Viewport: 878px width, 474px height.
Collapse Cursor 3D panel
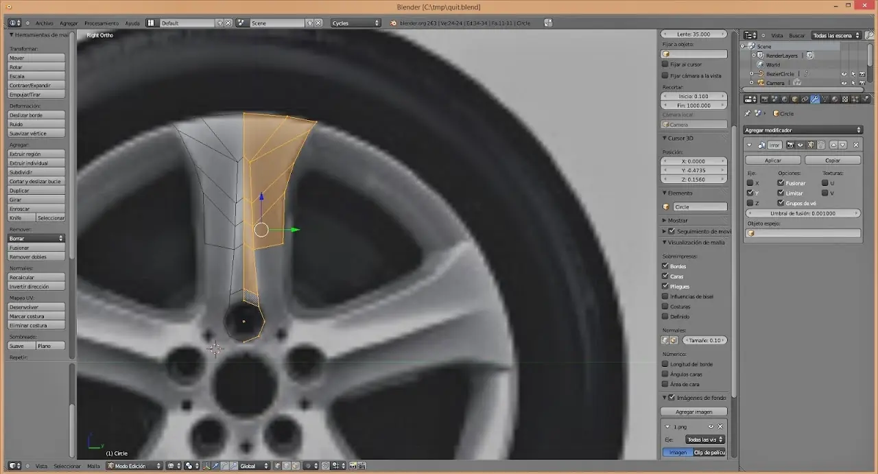point(664,138)
